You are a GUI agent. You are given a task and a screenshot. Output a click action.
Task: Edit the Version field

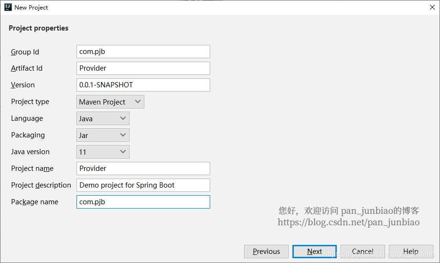pos(143,85)
